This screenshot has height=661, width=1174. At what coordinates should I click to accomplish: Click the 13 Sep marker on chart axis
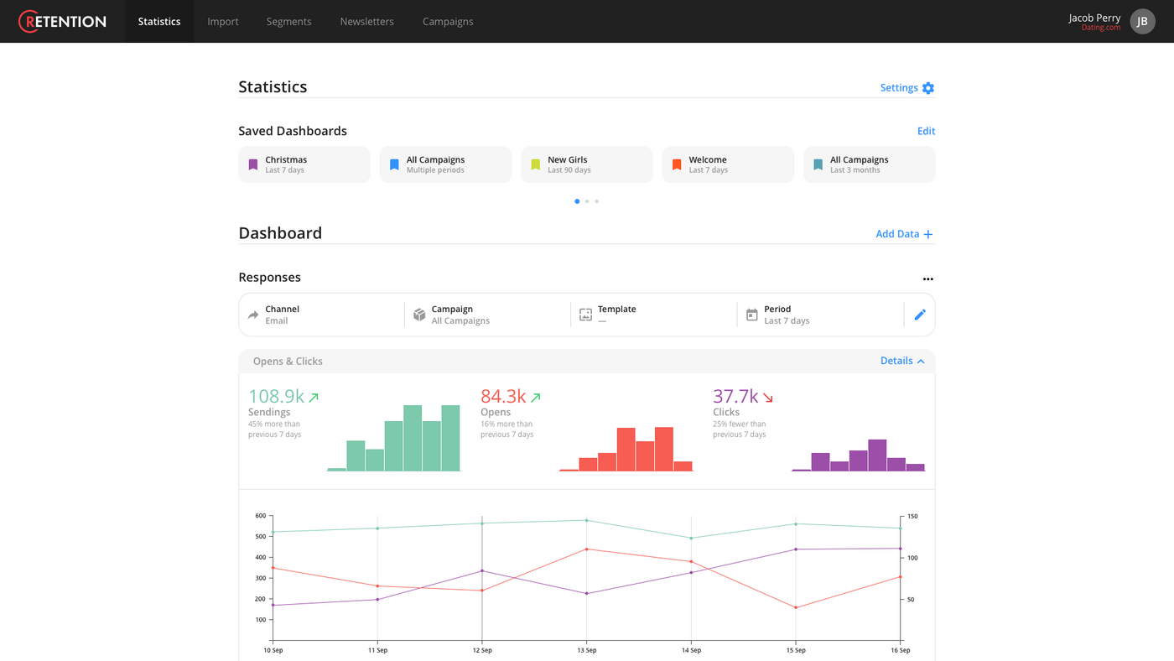tap(586, 650)
